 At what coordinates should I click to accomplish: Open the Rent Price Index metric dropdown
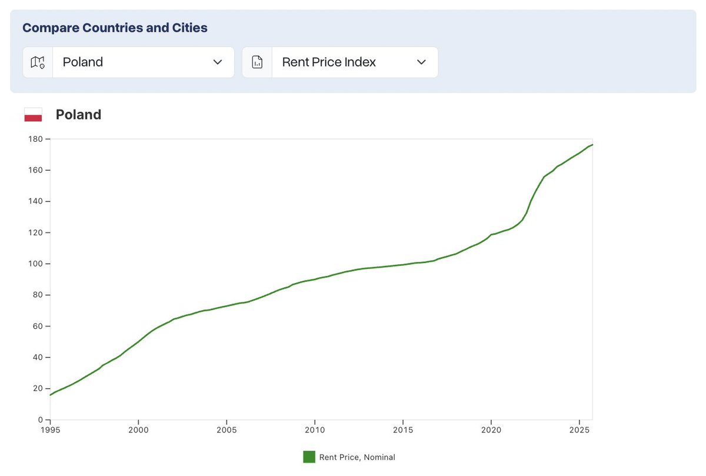click(340, 62)
